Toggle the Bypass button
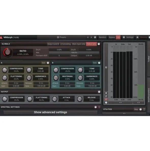This screenshot has height=151, width=150. (x=112, y=37)
